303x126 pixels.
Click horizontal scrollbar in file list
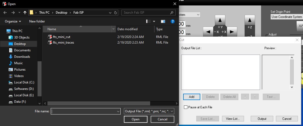(99, 104)
